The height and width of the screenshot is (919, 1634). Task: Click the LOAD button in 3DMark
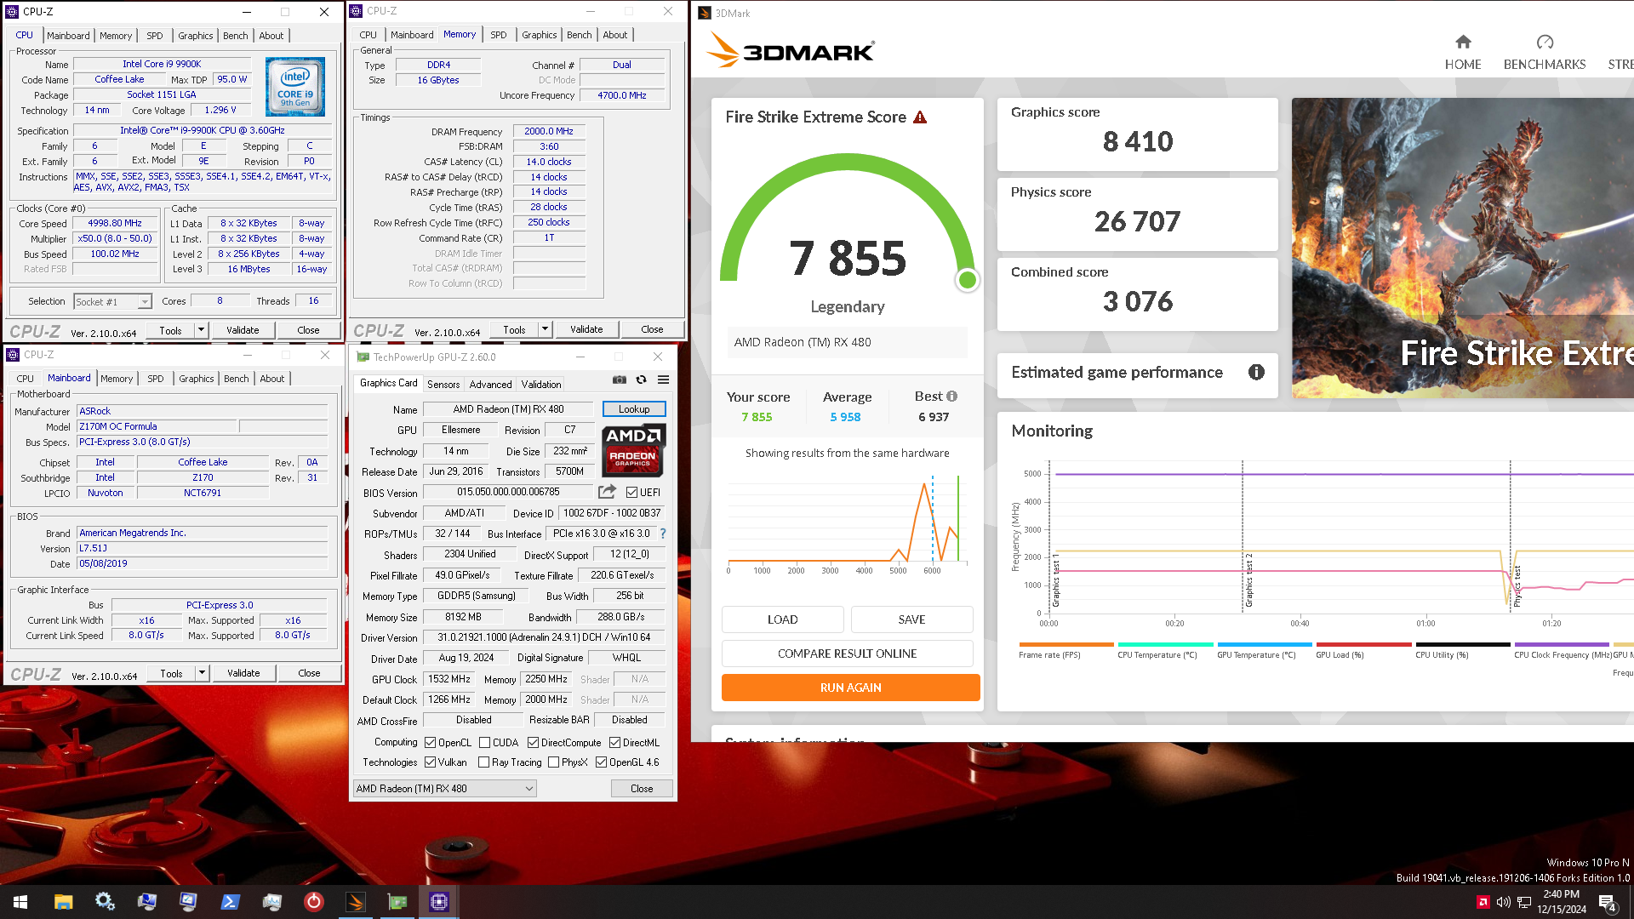pyautogui.click(x=782, y=619)
